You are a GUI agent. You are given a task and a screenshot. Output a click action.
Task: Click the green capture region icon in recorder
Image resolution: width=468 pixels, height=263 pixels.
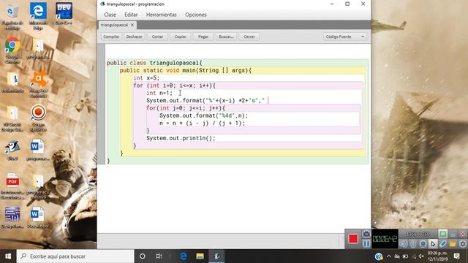coord(443,234)
